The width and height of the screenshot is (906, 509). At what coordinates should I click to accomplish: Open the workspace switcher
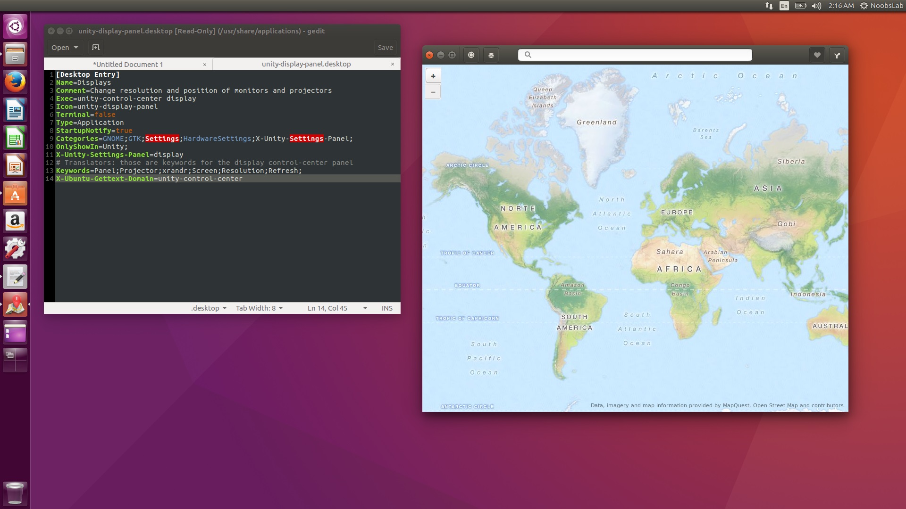15,361
